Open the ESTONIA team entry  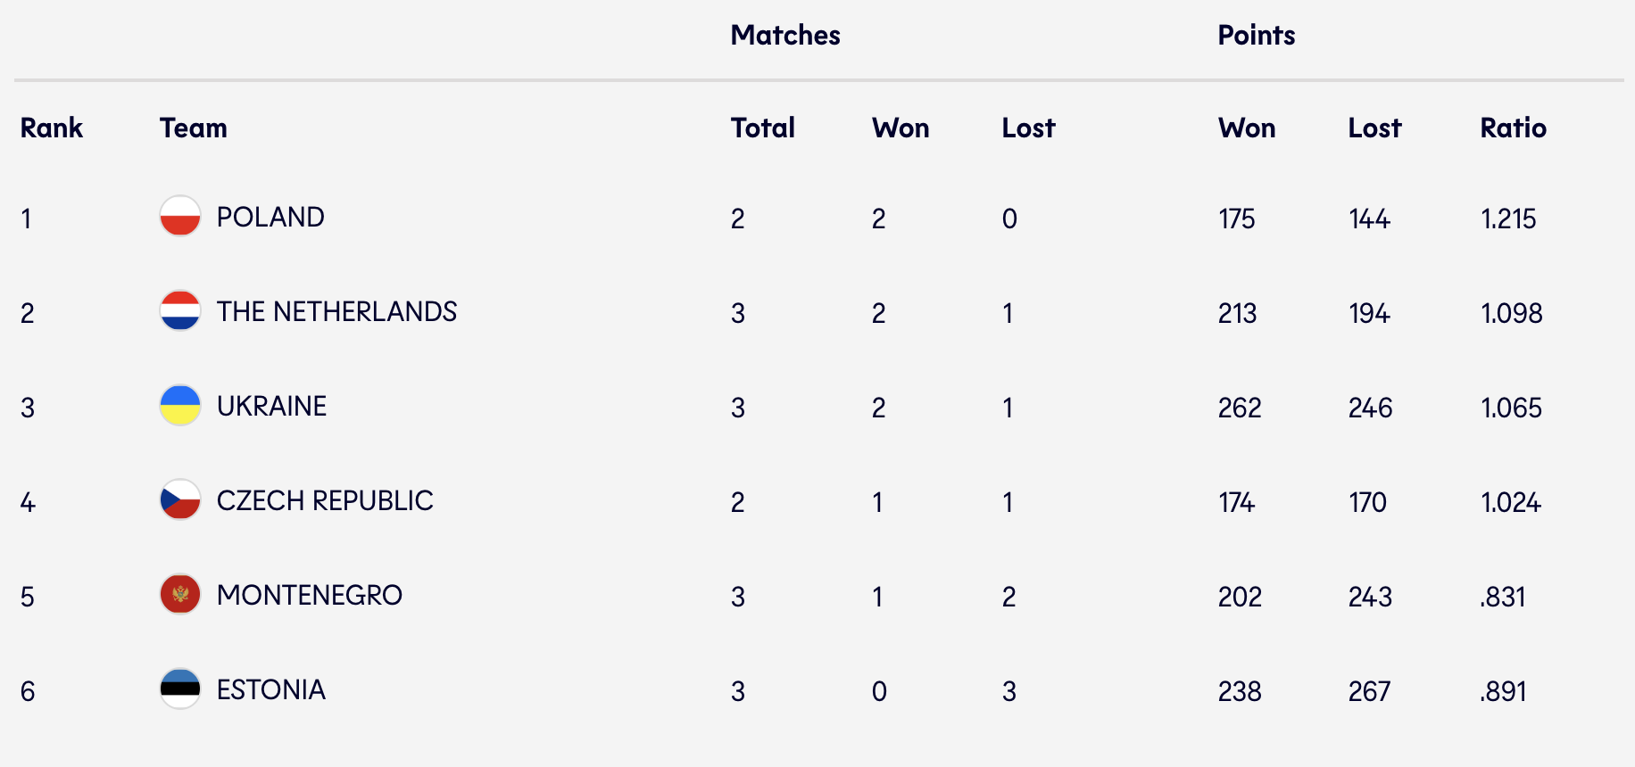tap(271, 690)
